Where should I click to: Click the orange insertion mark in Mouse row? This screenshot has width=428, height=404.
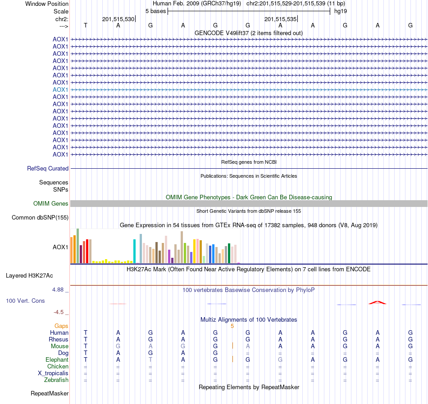tap(232, 346)
